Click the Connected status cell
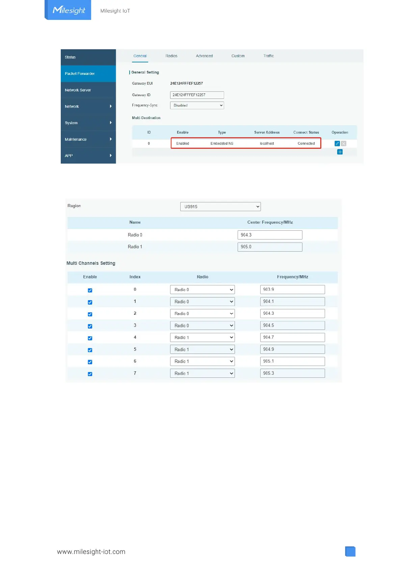Image resolution: width=402 pixels, height=568 pixels. coord(306,143)
